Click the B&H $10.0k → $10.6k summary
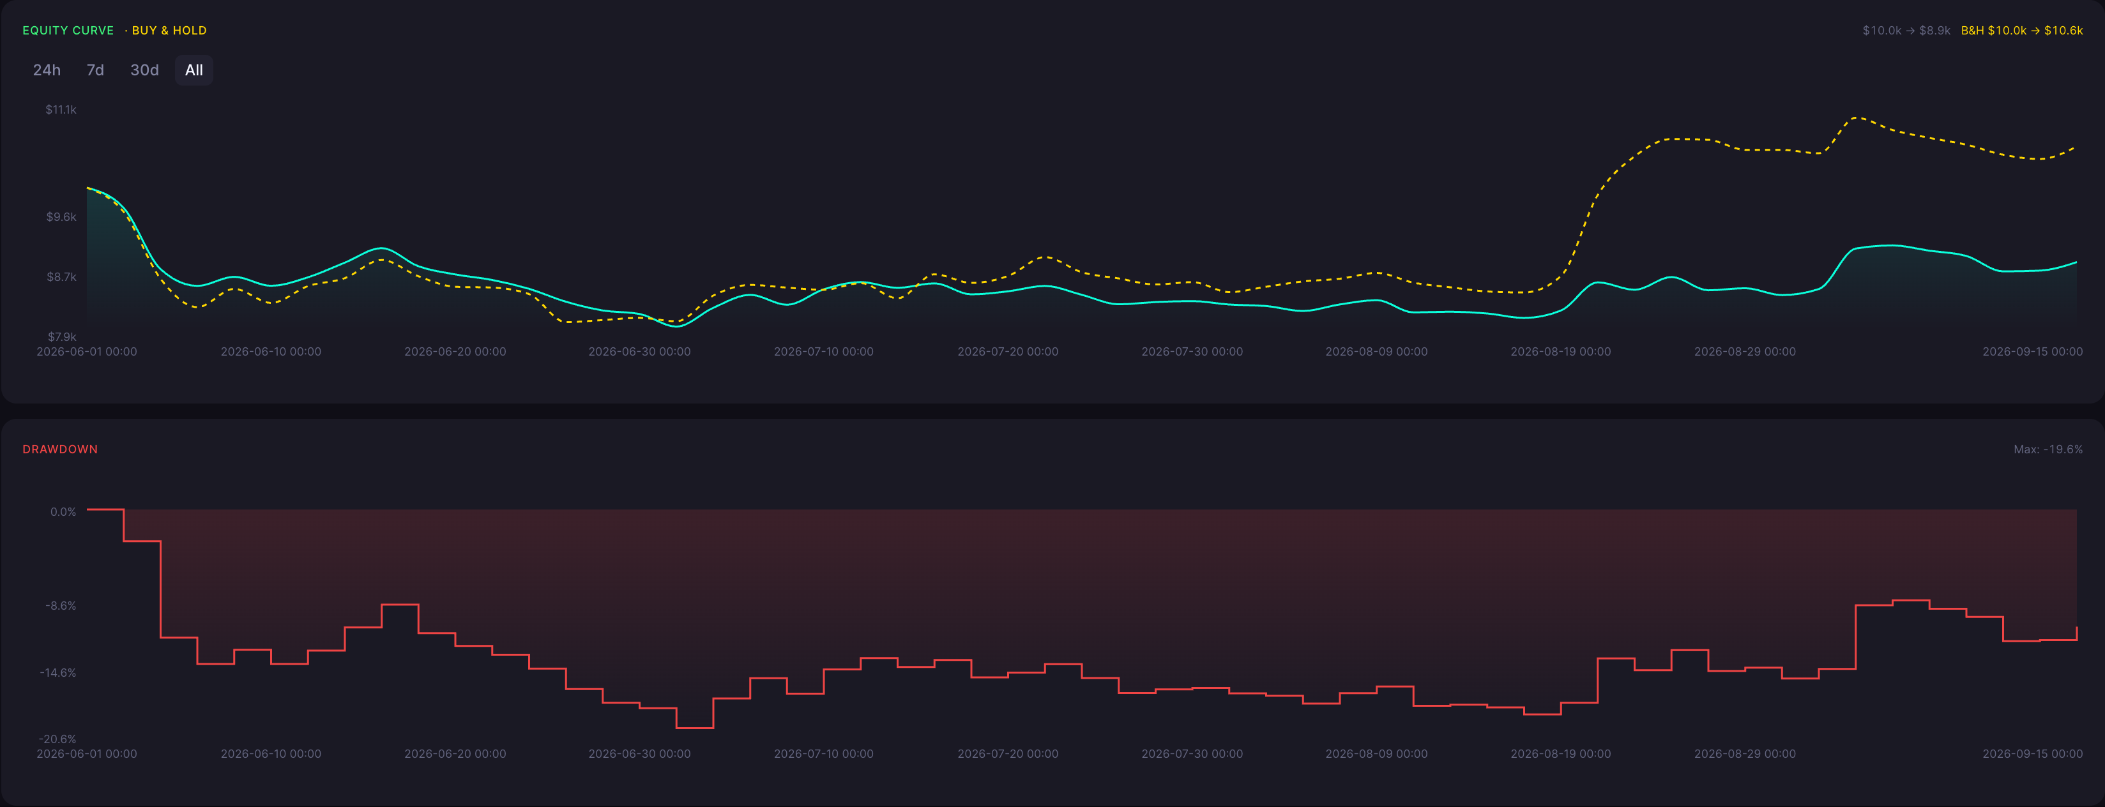Viewport: 2105px width, 807px height. click(x=2021, y=30)
